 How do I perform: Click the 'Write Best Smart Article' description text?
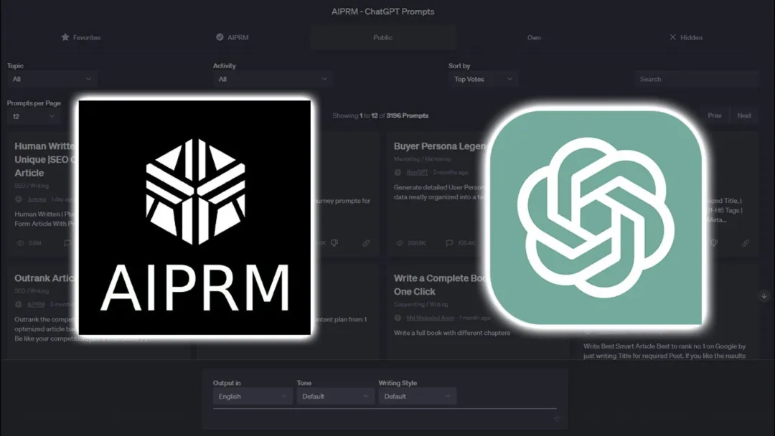[664, 351]
